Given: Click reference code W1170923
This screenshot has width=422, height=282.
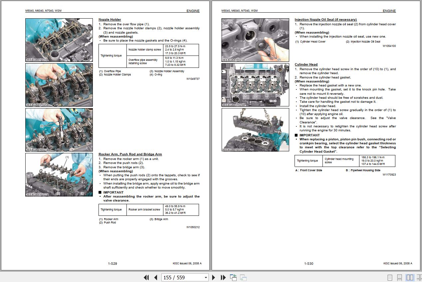Looking at the screenshot, I should [389, 175].
